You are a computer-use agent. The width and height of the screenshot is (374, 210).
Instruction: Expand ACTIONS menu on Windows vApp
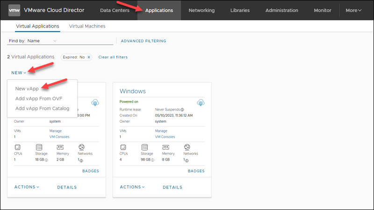tap(132, 187)
